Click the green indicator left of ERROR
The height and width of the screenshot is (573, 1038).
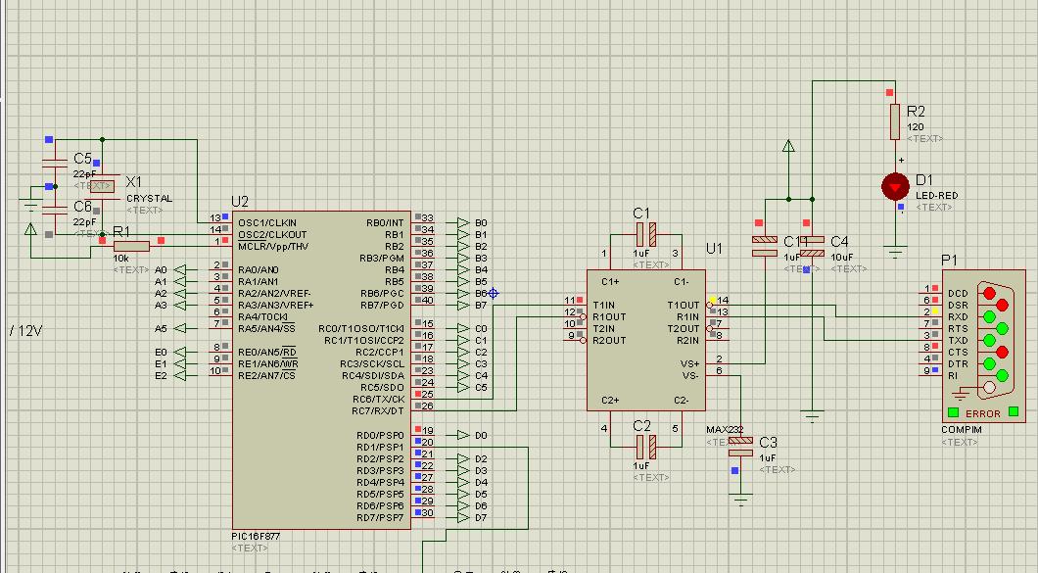tap(953, 412)
